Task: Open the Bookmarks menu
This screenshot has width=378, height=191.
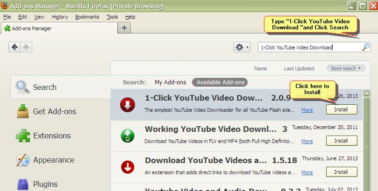Action: (x=87, y=17)
